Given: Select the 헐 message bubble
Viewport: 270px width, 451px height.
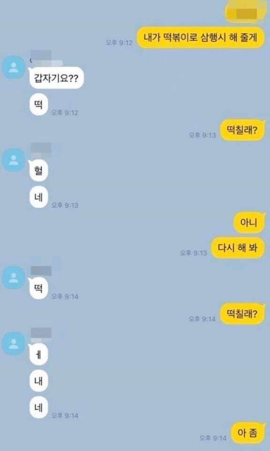Looking at the screenshot, I should [38, 171].
